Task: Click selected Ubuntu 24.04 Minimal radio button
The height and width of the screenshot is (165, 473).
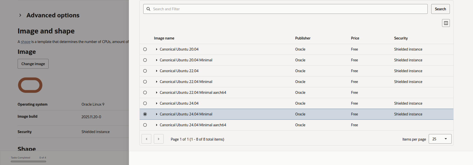Action: point(145,114)
